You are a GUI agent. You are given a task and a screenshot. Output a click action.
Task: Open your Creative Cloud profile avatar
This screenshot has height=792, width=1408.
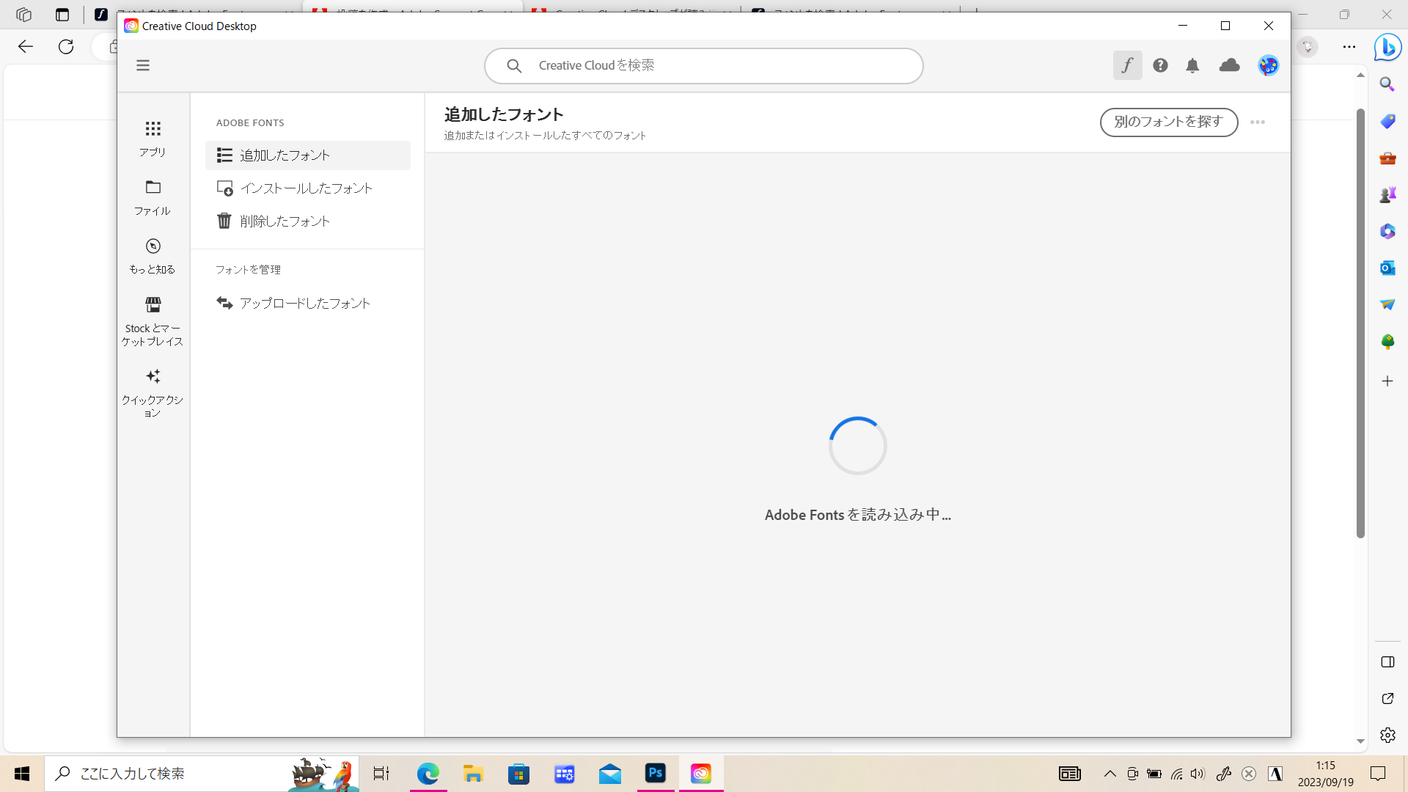pyautogui.click(x=1269, y=65)
